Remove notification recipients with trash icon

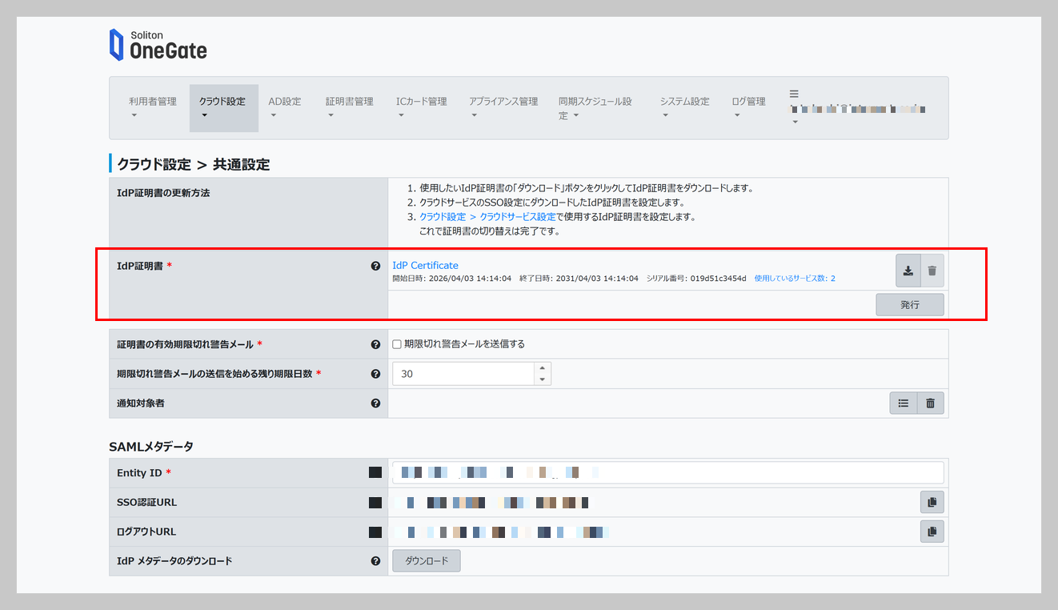[931, 403]
